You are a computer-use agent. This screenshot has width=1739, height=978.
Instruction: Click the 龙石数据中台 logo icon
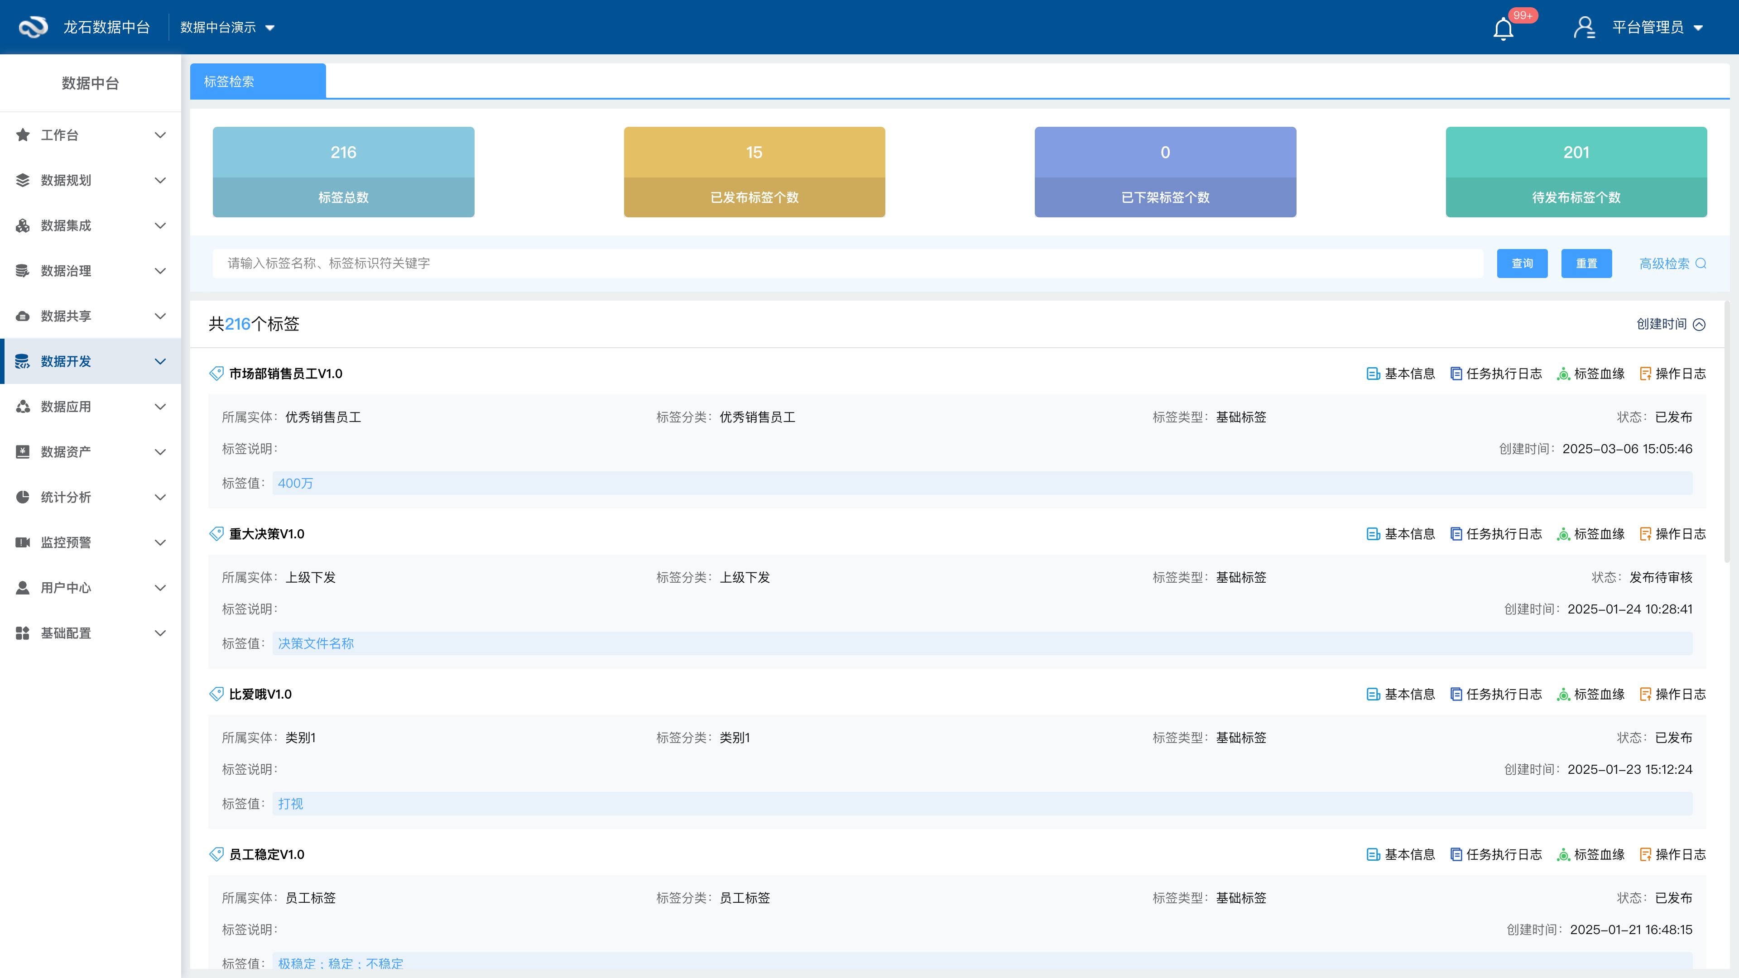tap(33, 27)
